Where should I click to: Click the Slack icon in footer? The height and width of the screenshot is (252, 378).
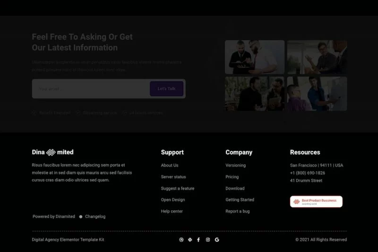coord(190,240)
